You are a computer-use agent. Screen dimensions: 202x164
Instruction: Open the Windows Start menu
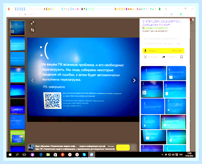(10, 155)
